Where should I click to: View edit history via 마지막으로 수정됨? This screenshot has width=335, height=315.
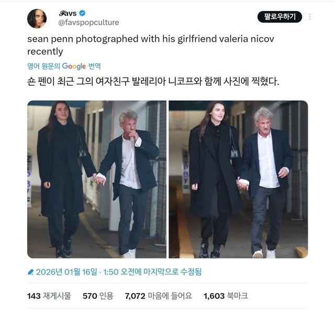172,272
